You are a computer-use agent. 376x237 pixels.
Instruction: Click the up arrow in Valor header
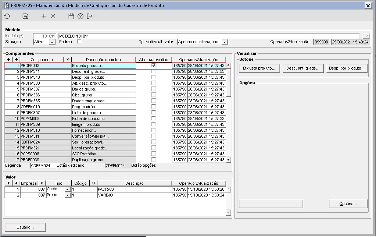coord(8,183)
